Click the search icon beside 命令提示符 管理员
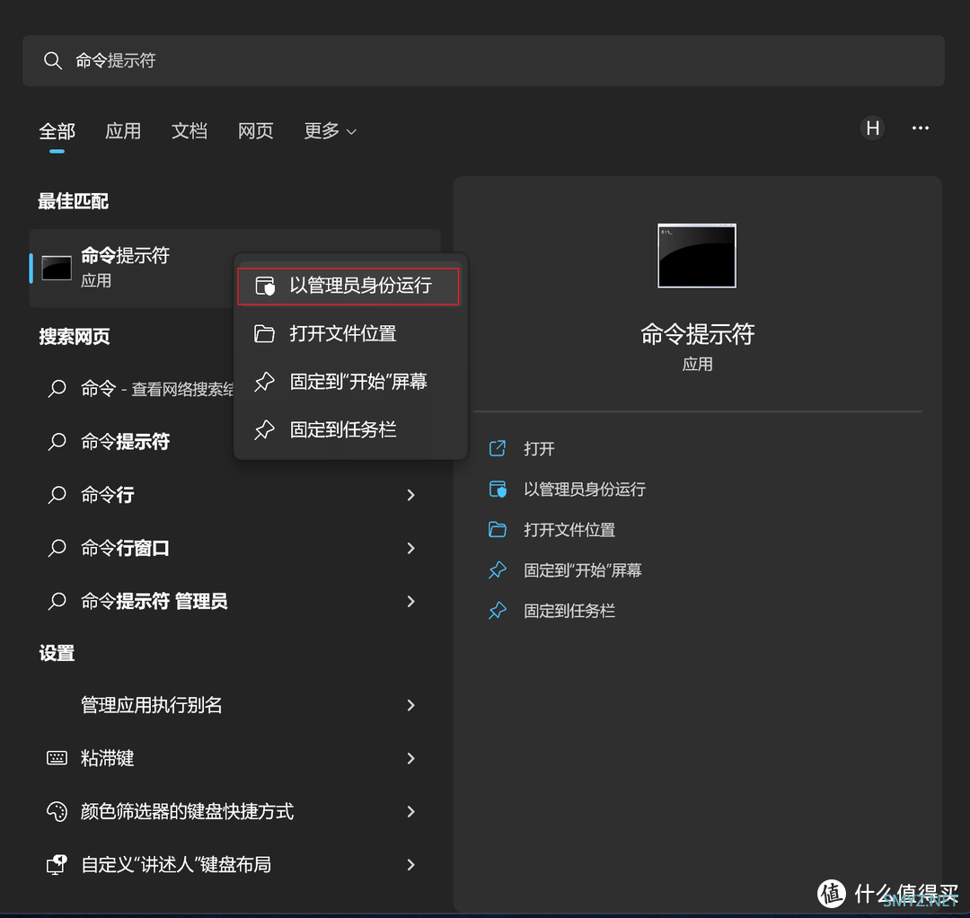This screenshot has height=918, width=970. pos(57,601)
